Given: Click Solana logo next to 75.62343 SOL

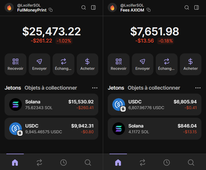Looking at the screenshot, I should click(16, 105).
